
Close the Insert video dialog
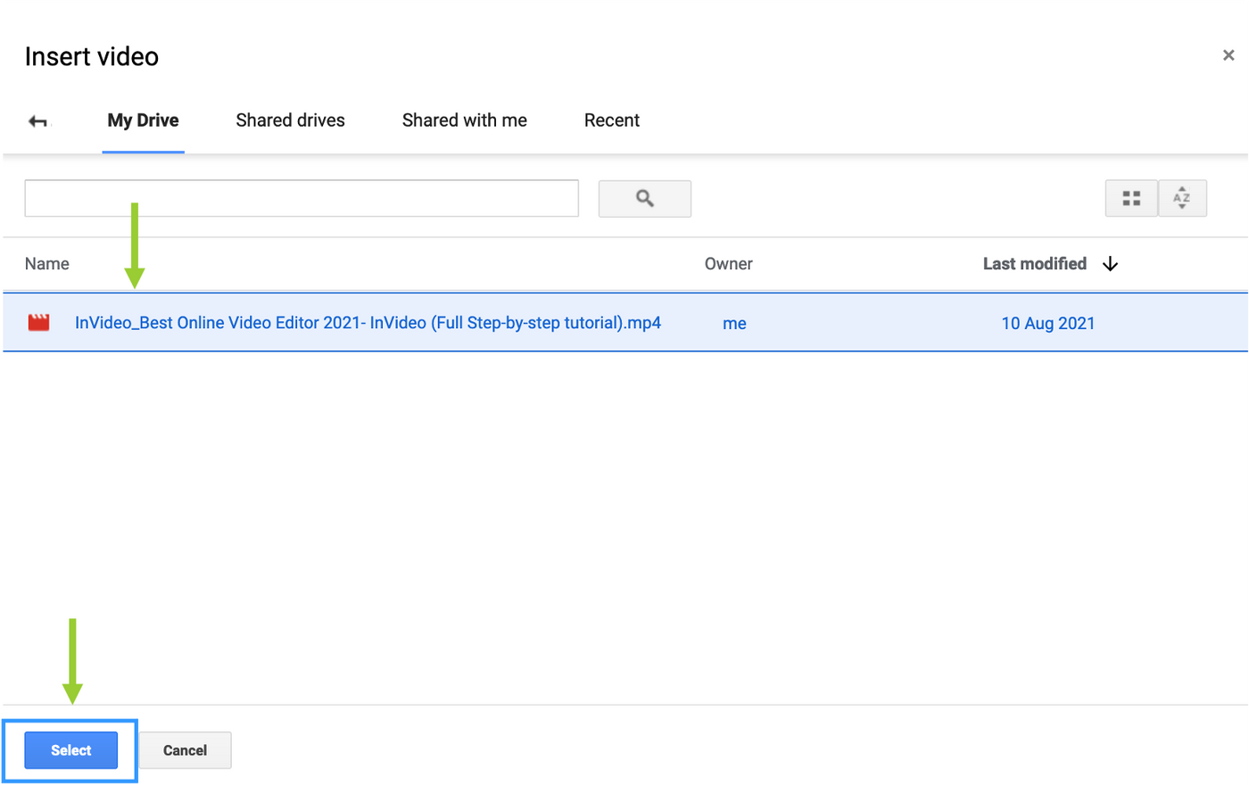coord(1228,54)
